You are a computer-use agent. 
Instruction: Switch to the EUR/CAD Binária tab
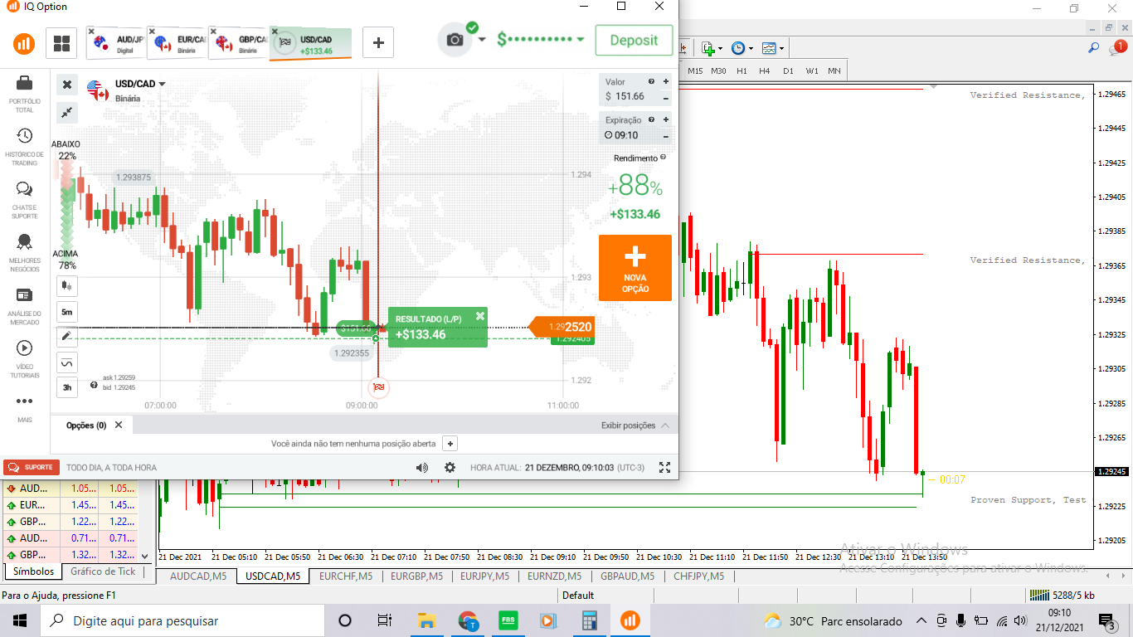coord(177,43)
